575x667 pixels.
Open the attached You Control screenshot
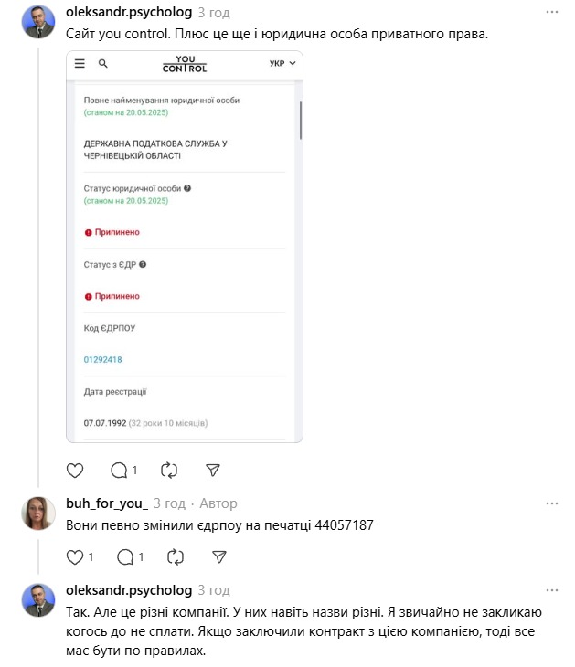[185, 247]
